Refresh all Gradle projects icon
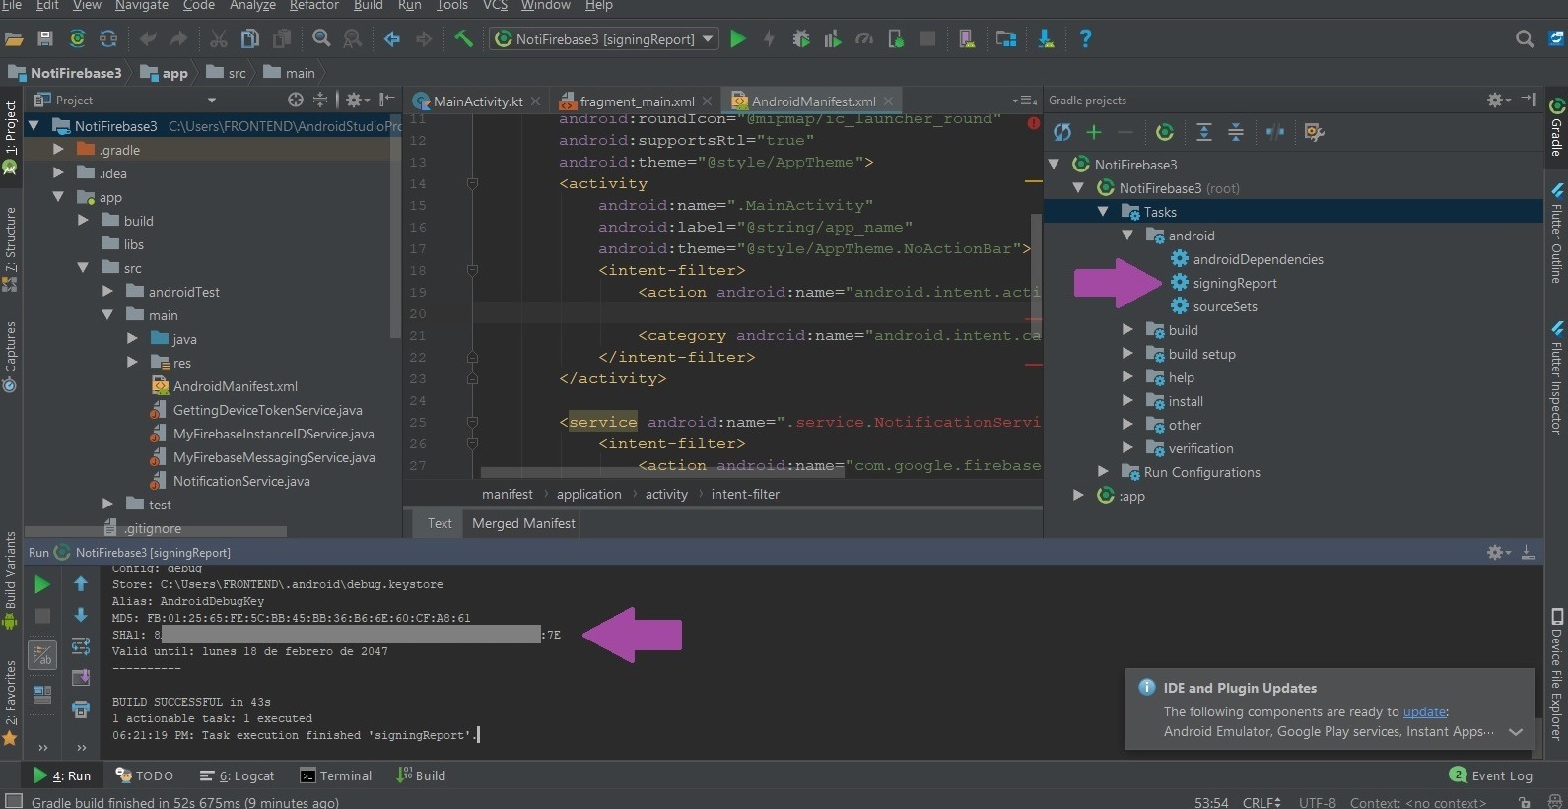 coord(1061,132)
